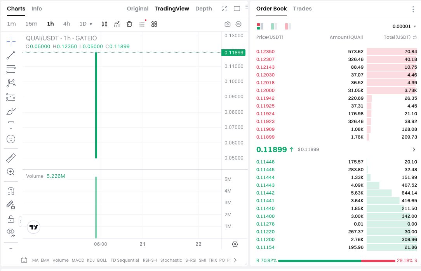
Task: Expand the 1D timeframe dropdown
Action: pyautogui.click(x=86, y=24)
